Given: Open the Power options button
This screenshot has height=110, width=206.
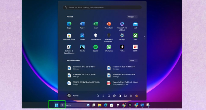Looking at the screenshot, I should (x=136, y=96).
